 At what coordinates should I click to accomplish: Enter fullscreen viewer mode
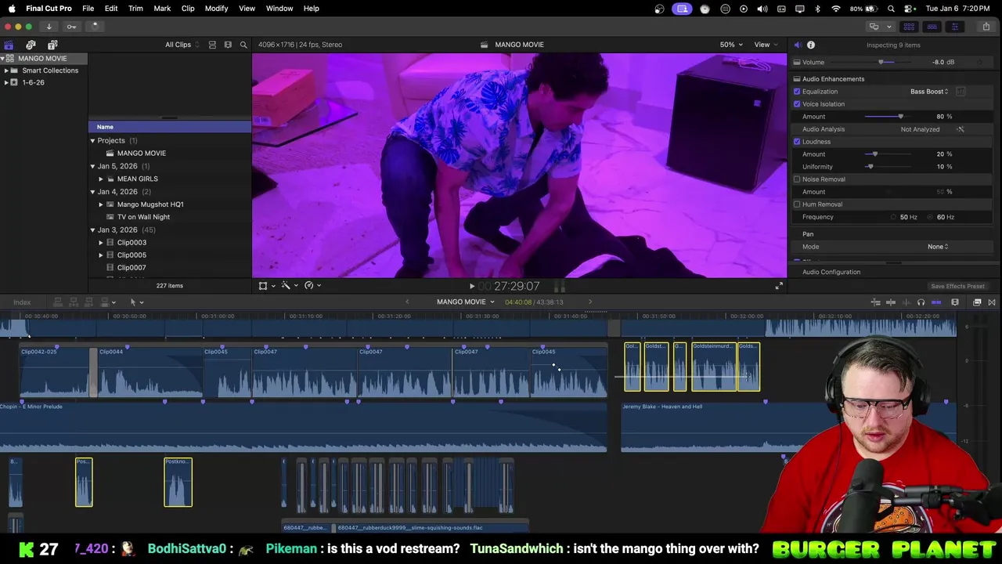click(779, 286)
